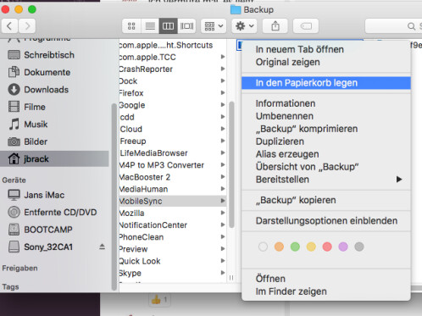The image size is (422, 316).
Task: Remove tag with the empty circle swatch
Action: (263, 247)
